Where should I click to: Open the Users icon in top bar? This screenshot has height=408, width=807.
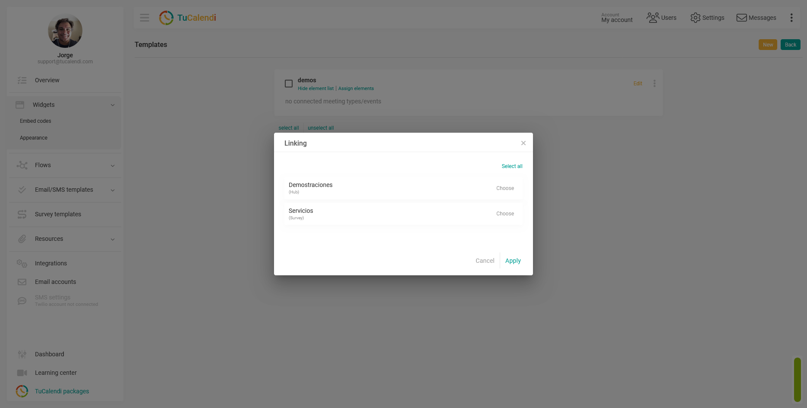pyautogui.click(x=653, y=18)
